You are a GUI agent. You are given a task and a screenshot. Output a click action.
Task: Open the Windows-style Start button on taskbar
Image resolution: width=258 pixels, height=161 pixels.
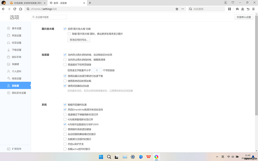coord(101,157)
